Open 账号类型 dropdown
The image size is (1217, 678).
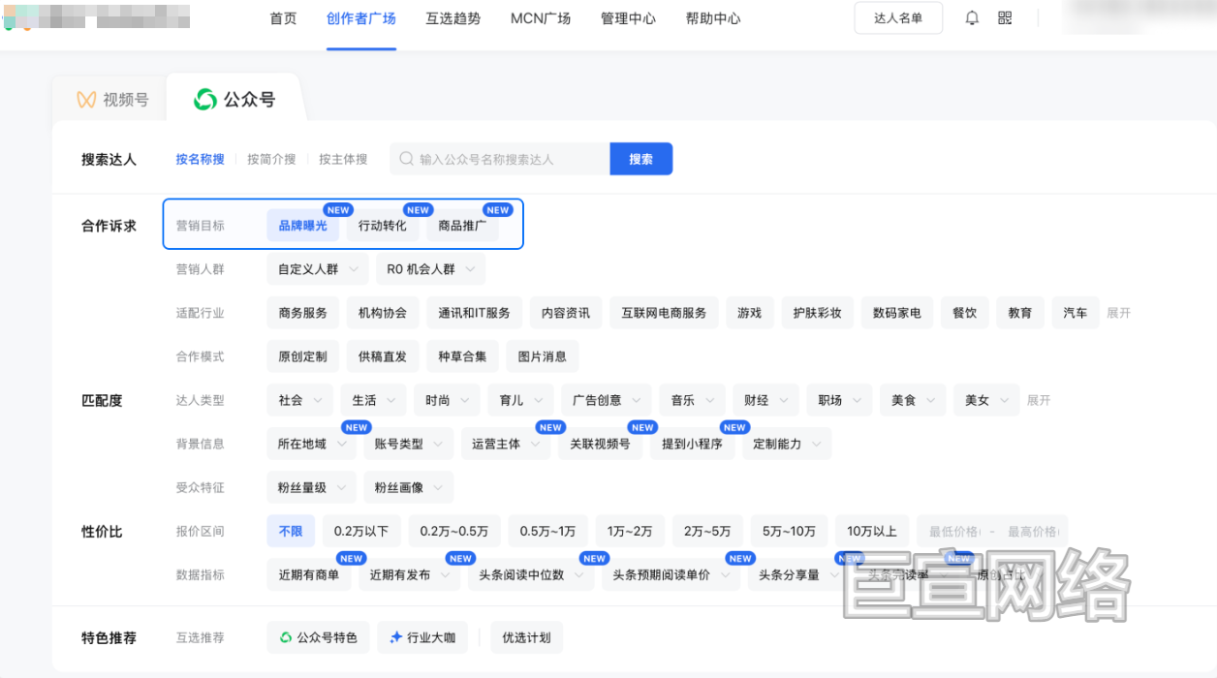pyautogui.click(x=409, y=444)
